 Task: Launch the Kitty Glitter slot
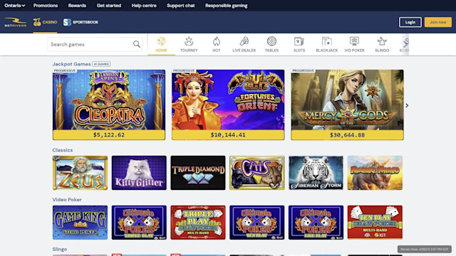coord(139,173)
